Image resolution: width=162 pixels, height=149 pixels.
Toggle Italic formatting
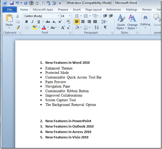33,22
